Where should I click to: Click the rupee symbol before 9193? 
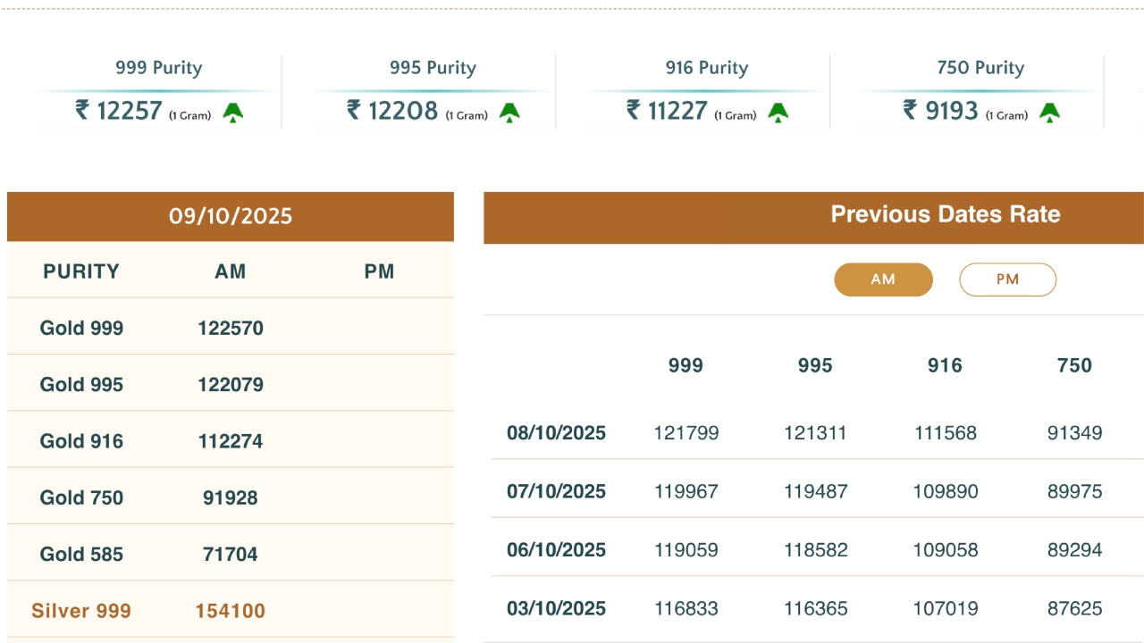pyautogui.click(x=910, y=110)
